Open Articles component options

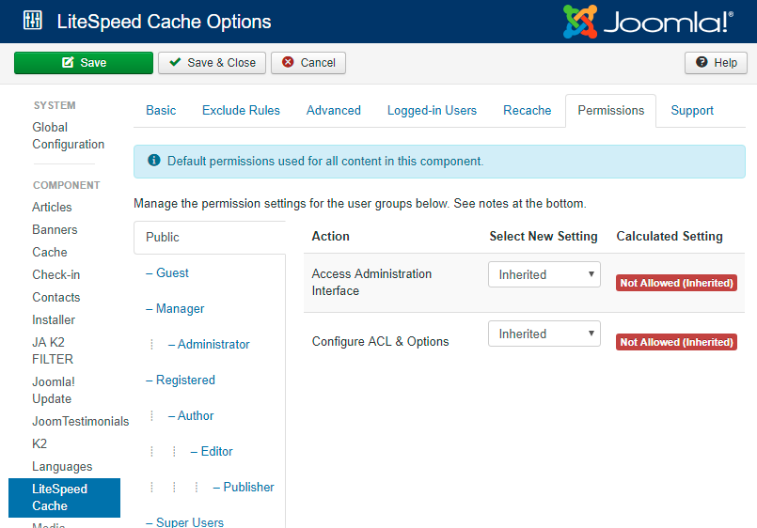(x=52, y=207)
